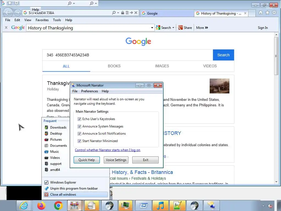Click the Google+ Share button
Screen dimensions: 281x211
point(185,28)
